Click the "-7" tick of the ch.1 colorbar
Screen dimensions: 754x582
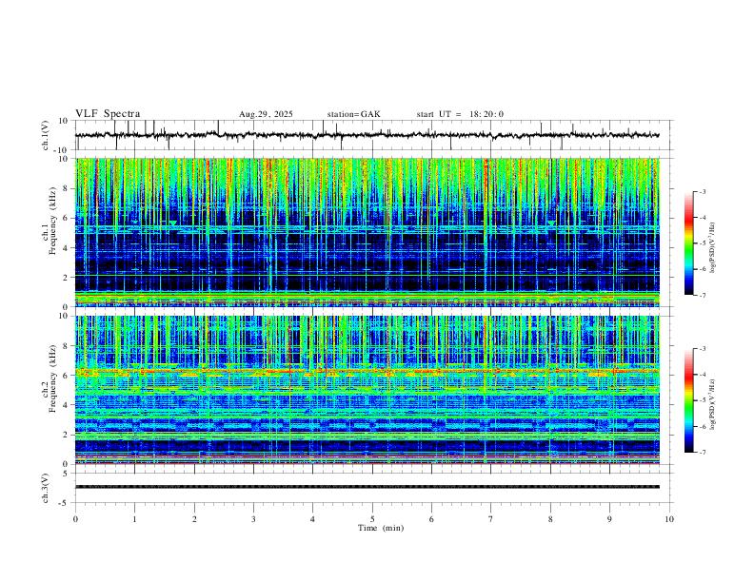pyautogui.click(x=702, y=295)
